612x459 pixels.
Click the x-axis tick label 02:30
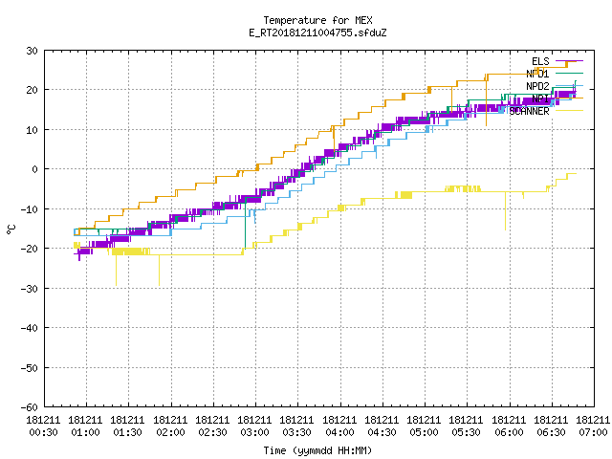[x=212, y=433]
